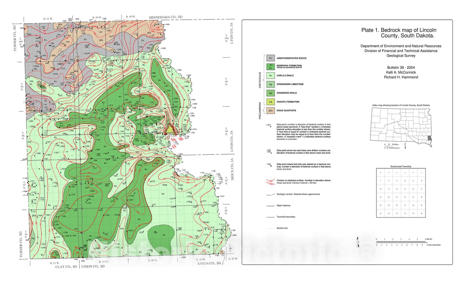The image size is (465, 284).
Task: Click the 'R. 47 W.' range label
Action: [233, 258]
